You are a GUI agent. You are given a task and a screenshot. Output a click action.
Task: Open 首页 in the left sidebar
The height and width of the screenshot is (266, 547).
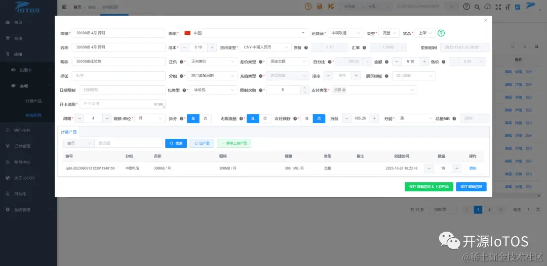coord(18,22)
